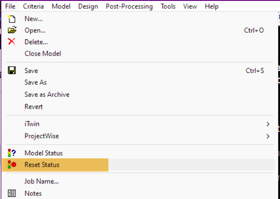Click Revert in the File menu

[34, 107]
